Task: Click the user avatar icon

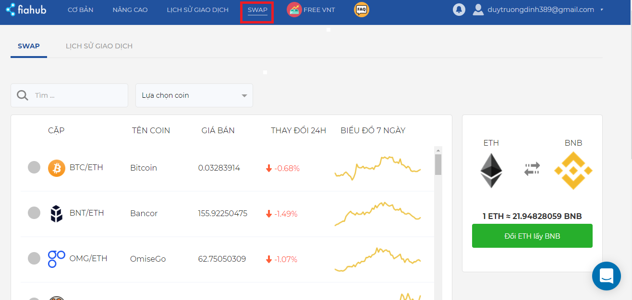Action: point(478,10)
